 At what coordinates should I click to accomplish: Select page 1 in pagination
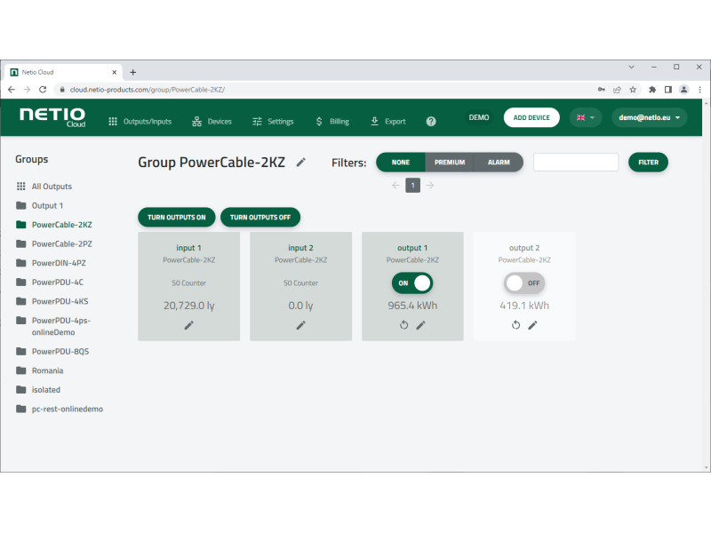(x=412, y=186)
